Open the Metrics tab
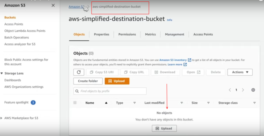This screenshot has height=136, width=264. point(150,34)
